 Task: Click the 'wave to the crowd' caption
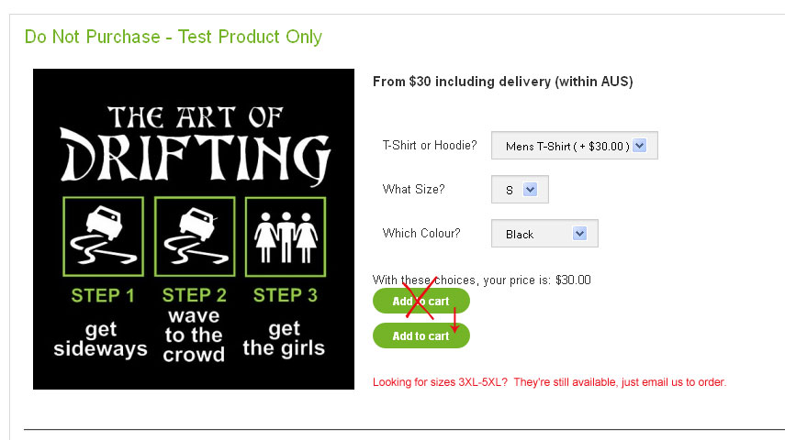click(x=194, y=335)
